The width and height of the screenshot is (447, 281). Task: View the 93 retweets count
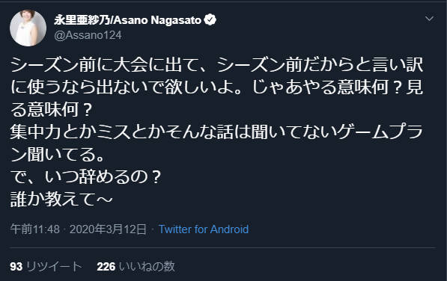[x=16, y=267]
